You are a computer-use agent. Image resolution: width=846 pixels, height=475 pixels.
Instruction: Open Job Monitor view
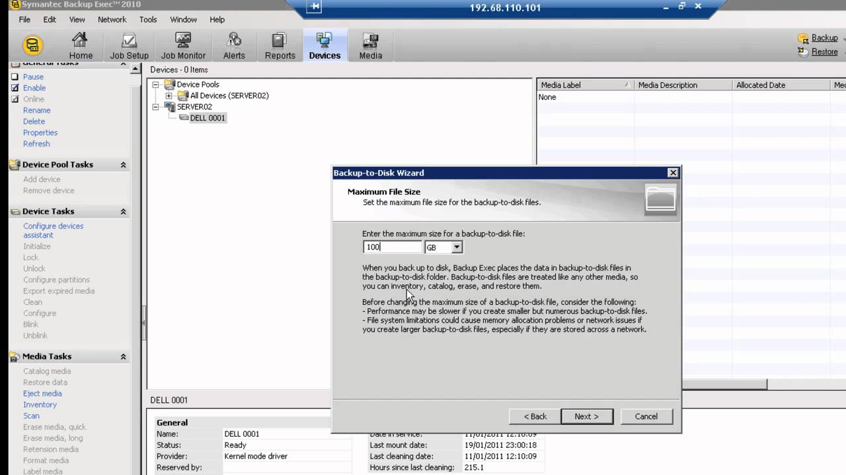pyautogui.click(x=183, y=46)
